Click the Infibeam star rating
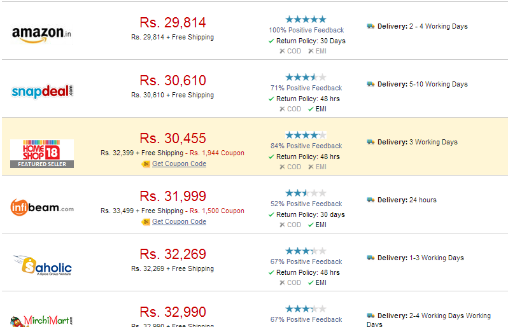508x327 pixels. tap(306, 193)
